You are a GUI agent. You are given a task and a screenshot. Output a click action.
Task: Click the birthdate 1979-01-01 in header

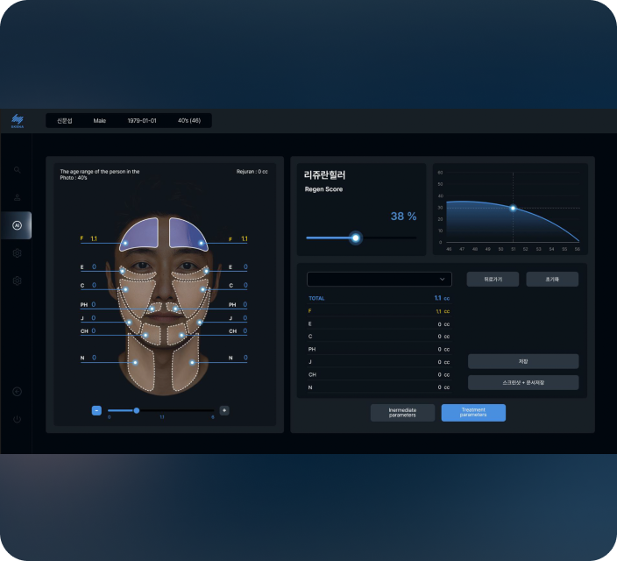pos(142,120)
